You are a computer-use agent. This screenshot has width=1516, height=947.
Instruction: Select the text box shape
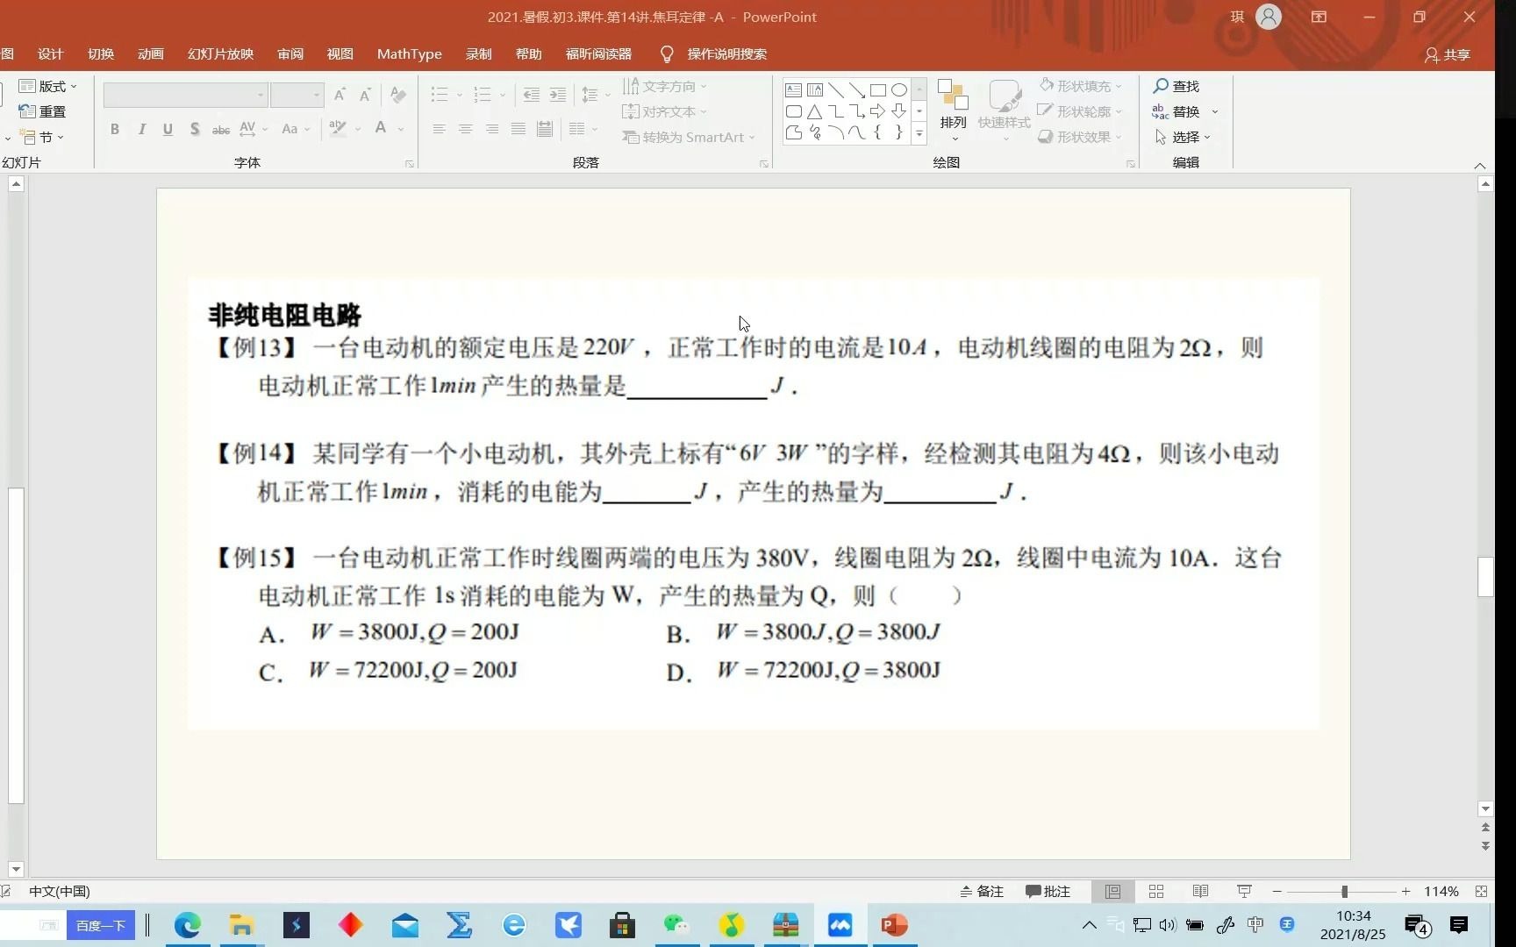click(794, 90)
